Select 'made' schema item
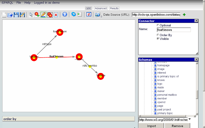The width and height of the screenshot is (205, 128). [x=161, y=87]
